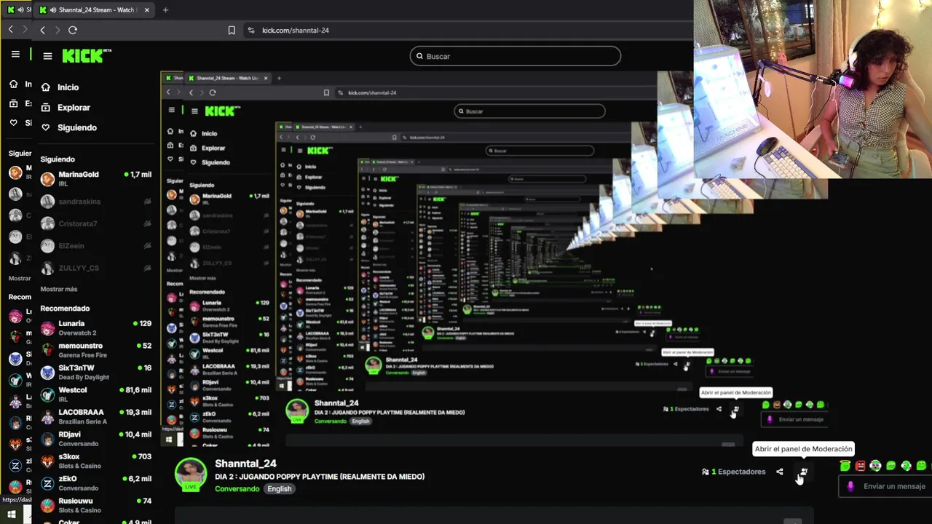Open Westcol channel avatar
Image resolution: width=932 pixels, height=524 pixels.
click(x=47, y=394)
